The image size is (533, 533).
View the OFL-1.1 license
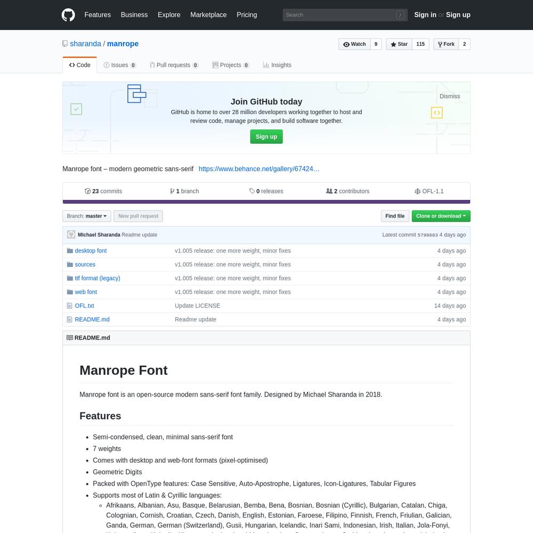[x=429, y=191]
